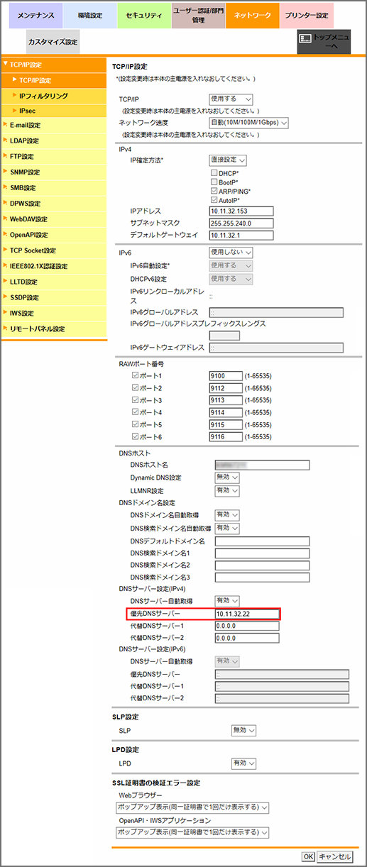The image size is (367, 867).
Task: Expand IEEE802.1X認証設定 in sidebar
Action: tap(53, 266)
